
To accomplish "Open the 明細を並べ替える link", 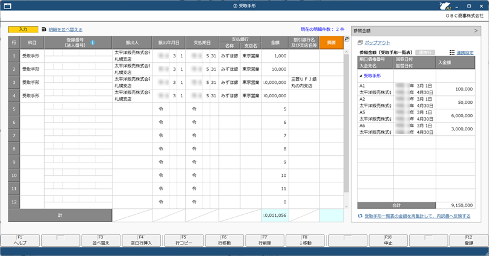I will pos(65,30).
